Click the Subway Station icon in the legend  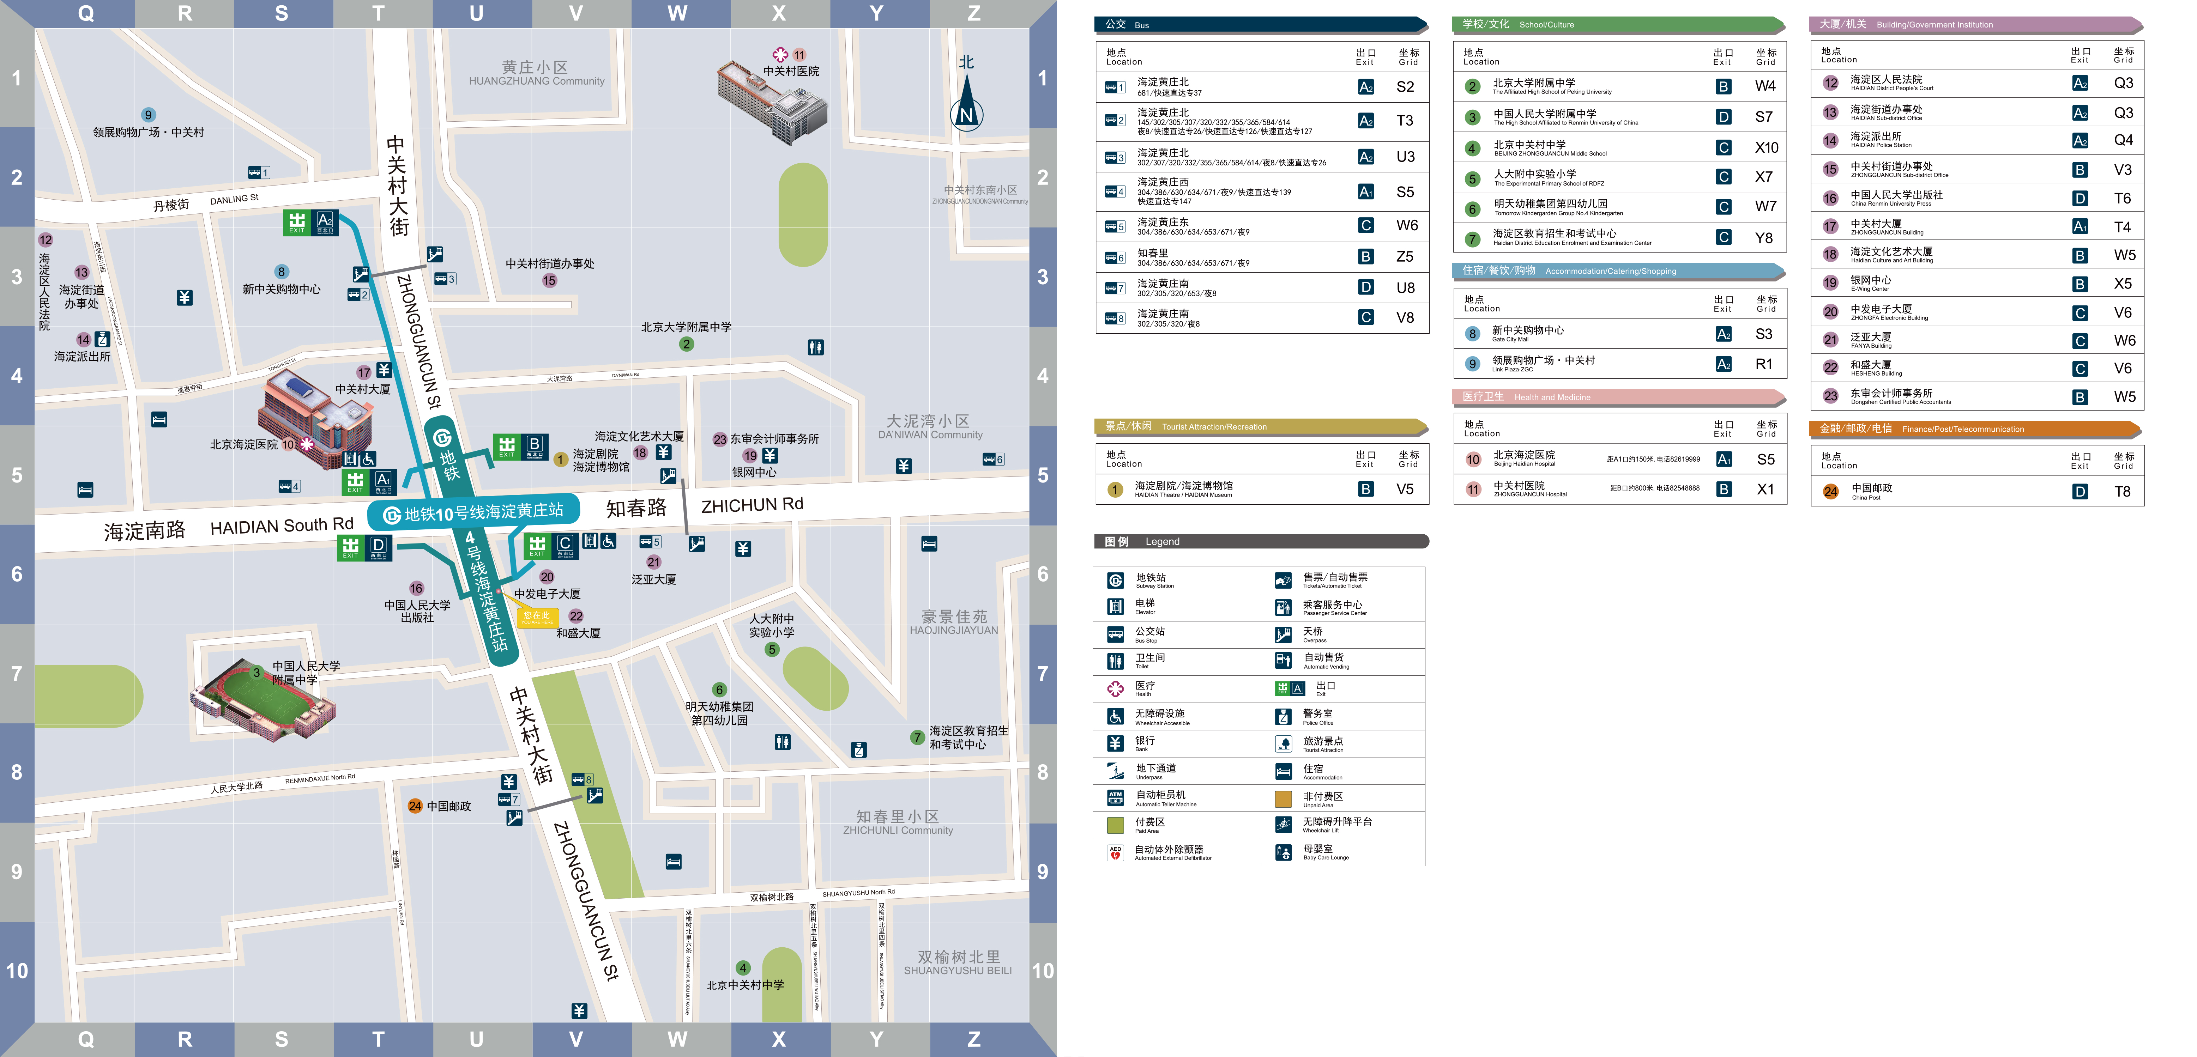click(x=1116, y=581)
